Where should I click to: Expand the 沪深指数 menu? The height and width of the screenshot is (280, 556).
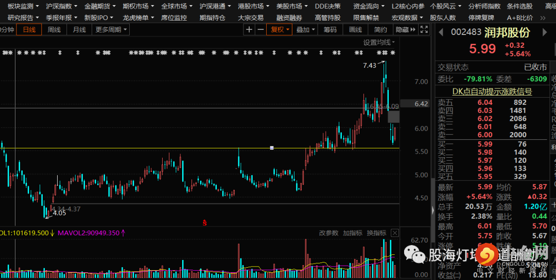(x=61, y=6)
